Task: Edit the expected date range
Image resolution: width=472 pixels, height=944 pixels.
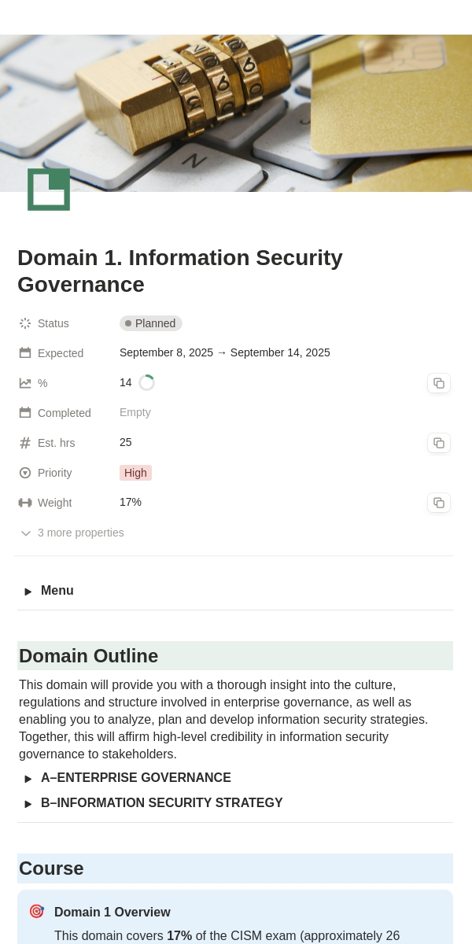Action: (x=225, y=352)
